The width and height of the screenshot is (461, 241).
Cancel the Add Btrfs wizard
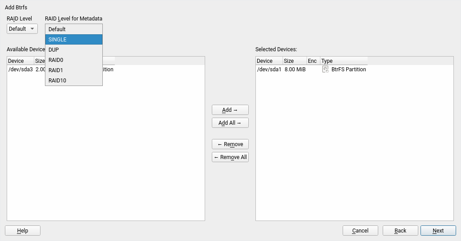tap(360, 231)
